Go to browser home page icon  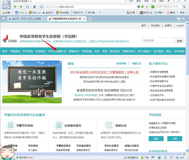pyautogui.click(x=34, y=7)
